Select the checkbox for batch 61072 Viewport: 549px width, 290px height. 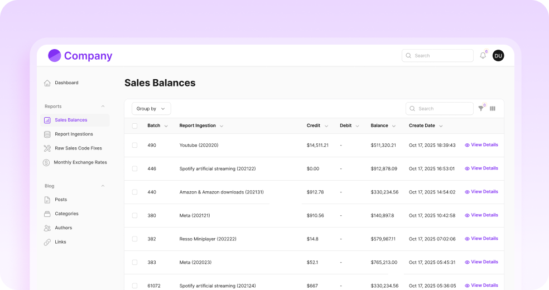tap(135, 286)
